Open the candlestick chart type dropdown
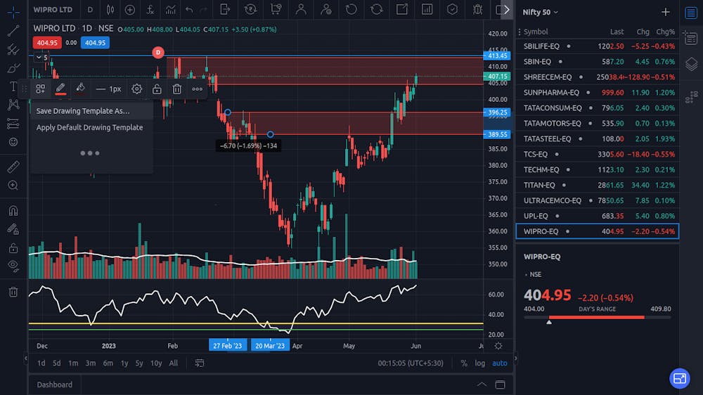 110,9
